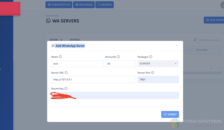Click the Add Server button

click(x=214, y=20)
